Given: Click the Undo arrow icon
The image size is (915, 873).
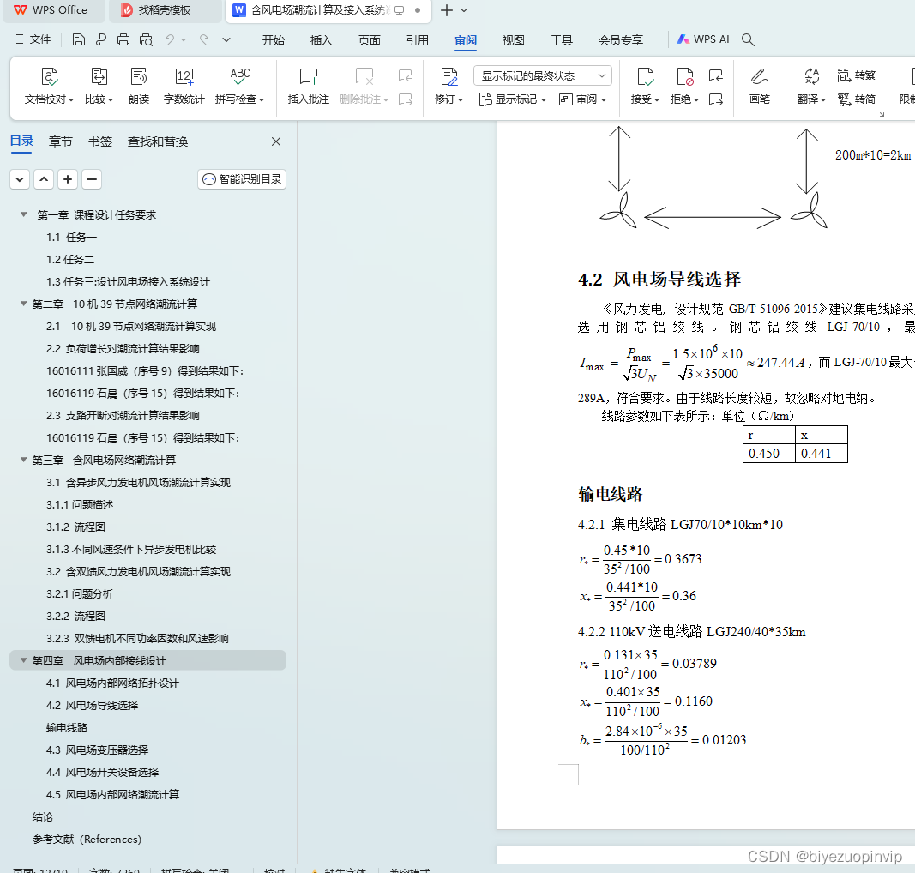Looking at the screenshot, I should click(169, 39).
